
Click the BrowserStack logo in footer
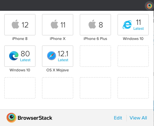tap(11, 118)
